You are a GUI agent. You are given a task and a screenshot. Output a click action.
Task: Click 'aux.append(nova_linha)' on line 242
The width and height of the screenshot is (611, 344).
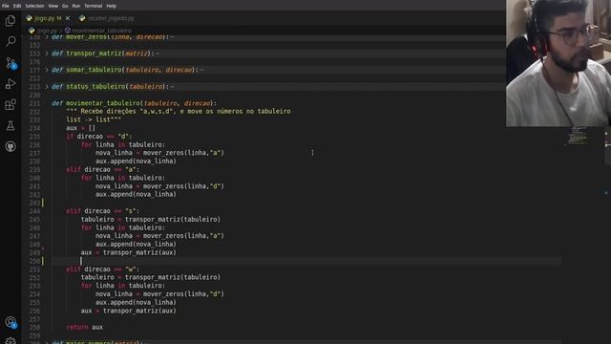(x=136, y=194)
